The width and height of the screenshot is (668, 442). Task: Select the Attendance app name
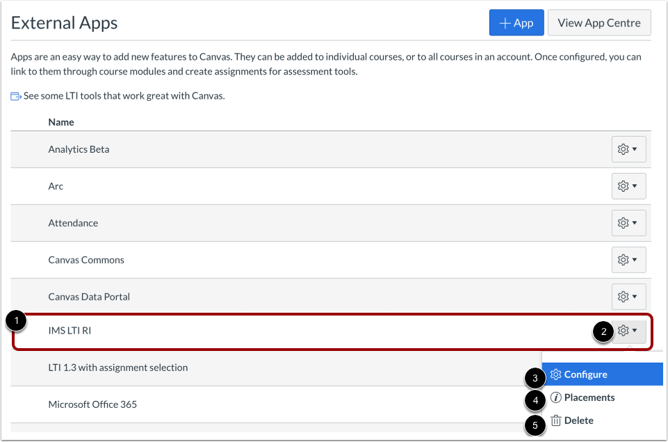point(73,223)
